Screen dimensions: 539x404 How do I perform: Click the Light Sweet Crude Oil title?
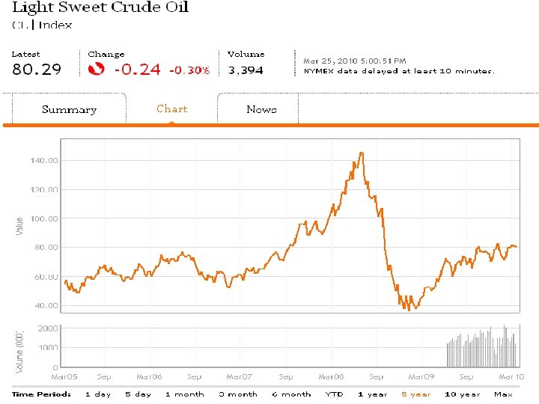[100, 8]
